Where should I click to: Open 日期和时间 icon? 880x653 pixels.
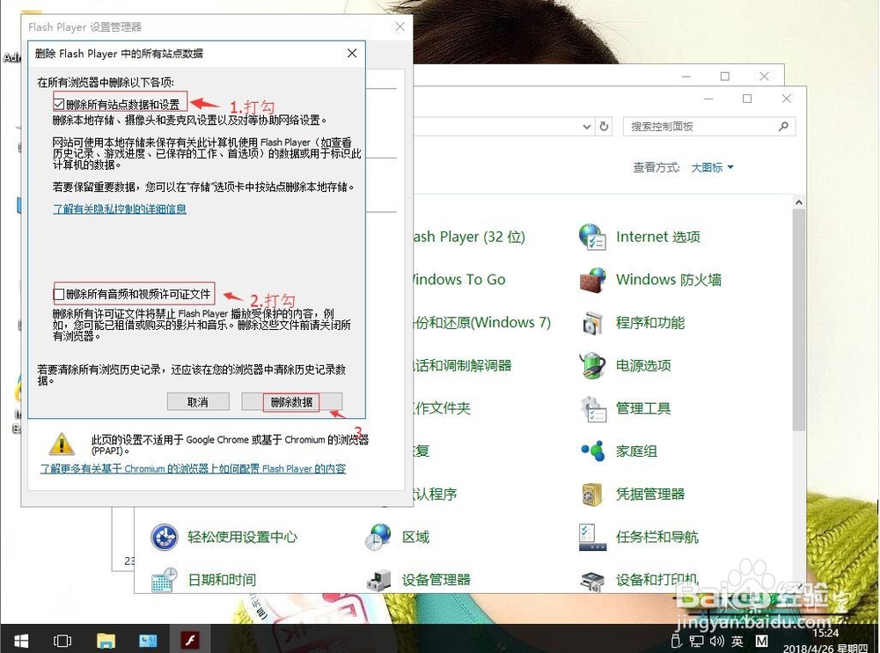point(165,580)
